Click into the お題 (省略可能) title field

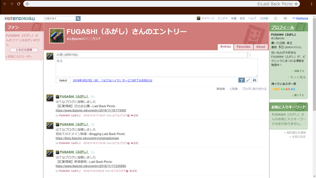tap(152, 55)
